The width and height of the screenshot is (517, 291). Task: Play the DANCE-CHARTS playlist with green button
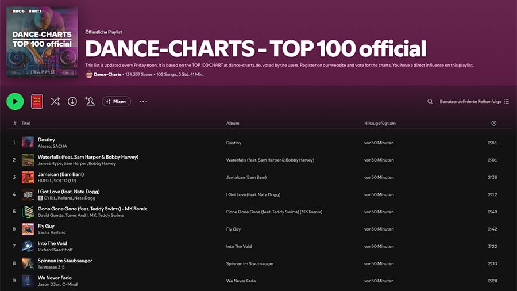15,101
